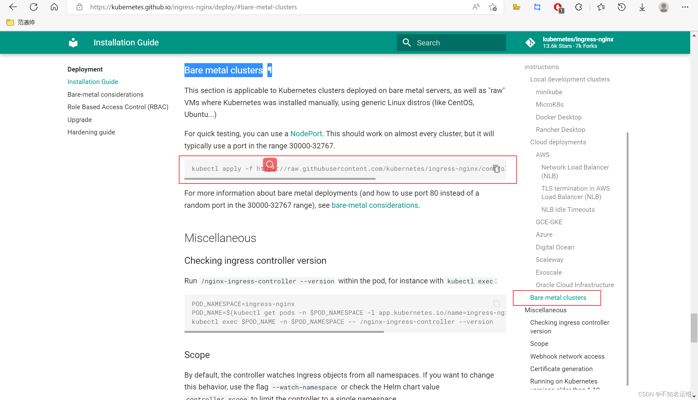
Task: Jump to Oracle Cloud Infrastructure section
Action: tap(575, 285)
